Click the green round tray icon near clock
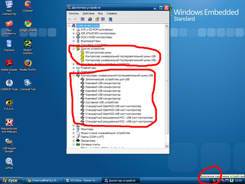This screenshot has height=184, width=245. 232,180
